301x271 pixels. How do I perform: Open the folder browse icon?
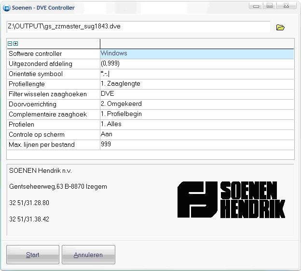coord(280,27)
